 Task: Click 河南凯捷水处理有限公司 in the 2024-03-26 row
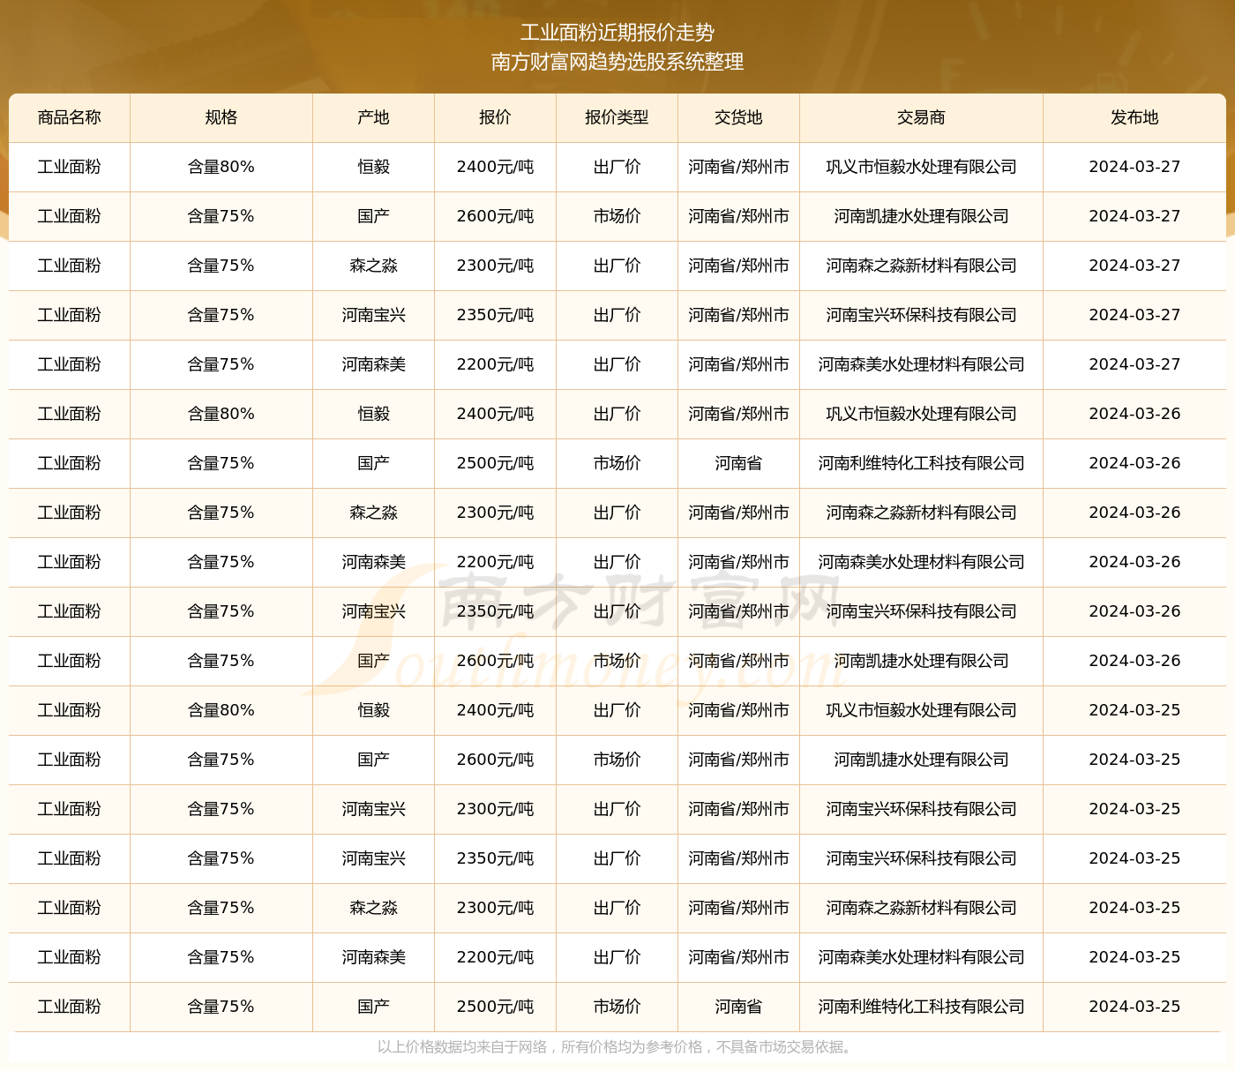921,661
